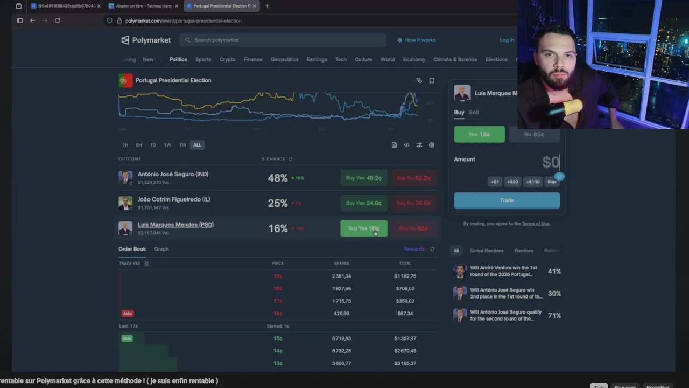Click the Portugal flag event icon

[x=125, y=80]
